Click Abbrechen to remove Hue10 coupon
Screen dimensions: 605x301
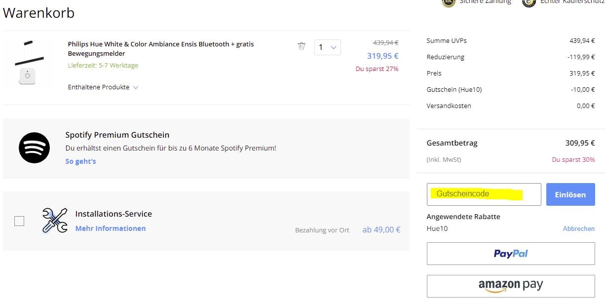coord(578,229)
